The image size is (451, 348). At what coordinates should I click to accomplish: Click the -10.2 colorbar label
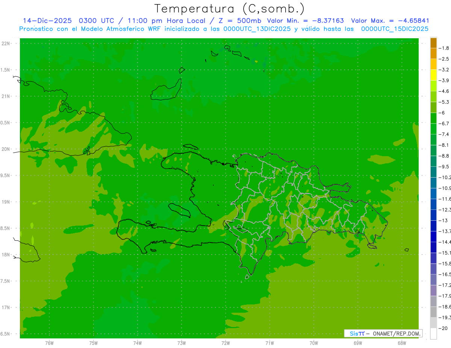coord(445,177)
